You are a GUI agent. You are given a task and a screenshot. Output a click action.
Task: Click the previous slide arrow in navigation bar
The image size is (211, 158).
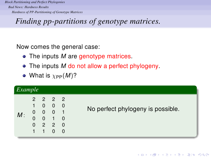click(x=138, y=155)
